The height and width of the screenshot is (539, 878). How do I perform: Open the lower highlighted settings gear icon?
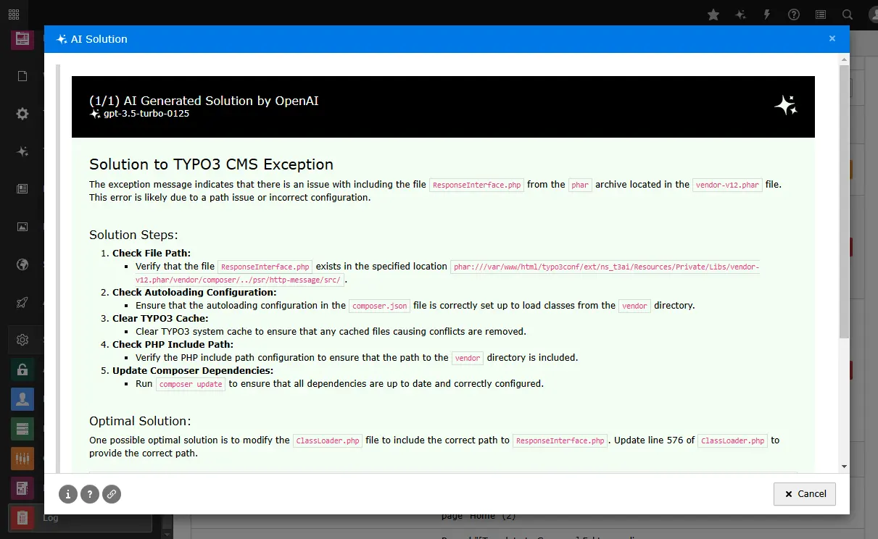click(x=22, y=340)
